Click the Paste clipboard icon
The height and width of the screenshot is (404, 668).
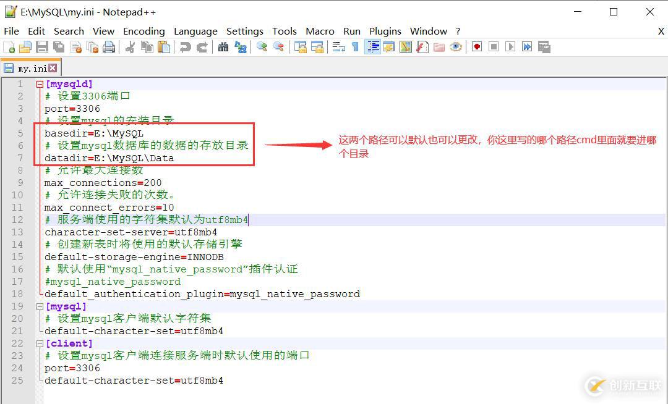tap(163, 47)
